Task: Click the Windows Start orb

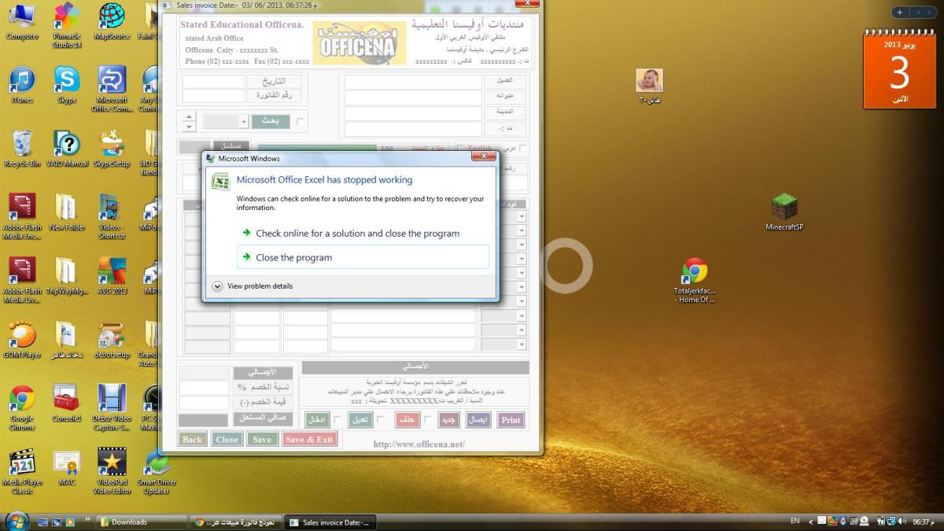Action: [x=16, y=521]
